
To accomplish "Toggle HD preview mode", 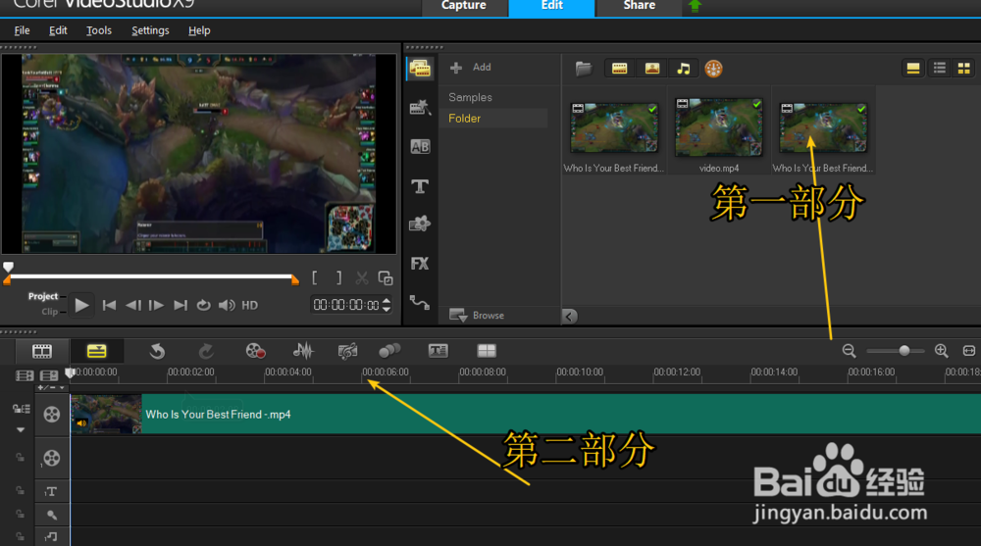I will pos(249,305).
